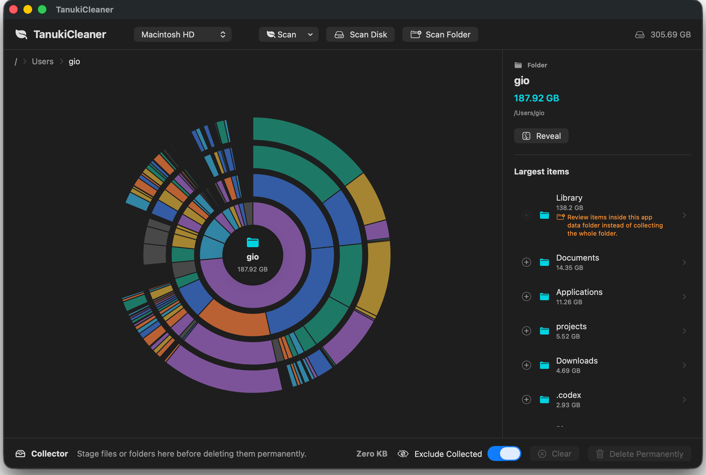The width and height of the screenshot is (706, 475).
Task: Click the 305.69 GB disk capacity text
Action: pyautogui.click(x=670, y=35)
